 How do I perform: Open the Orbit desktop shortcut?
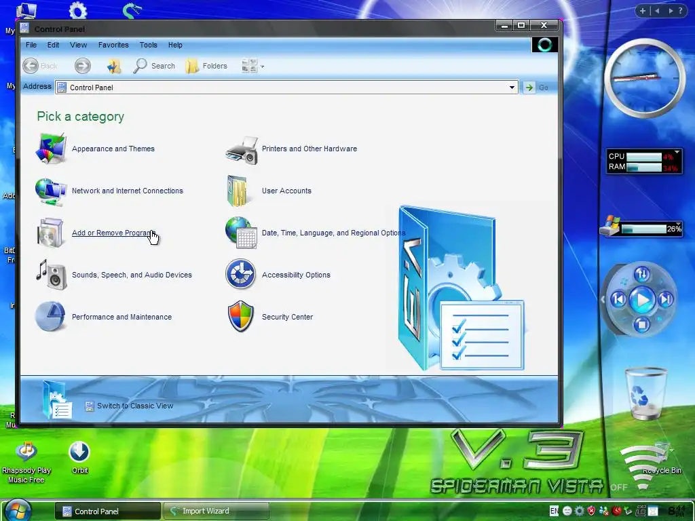coord(80,458)
